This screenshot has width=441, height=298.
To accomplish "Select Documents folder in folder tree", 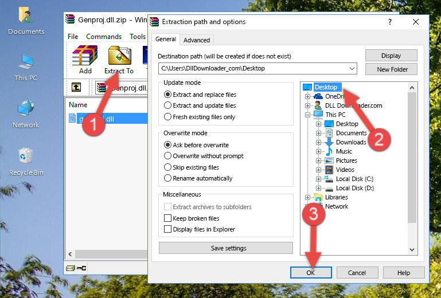I will [x=352, y=133].
